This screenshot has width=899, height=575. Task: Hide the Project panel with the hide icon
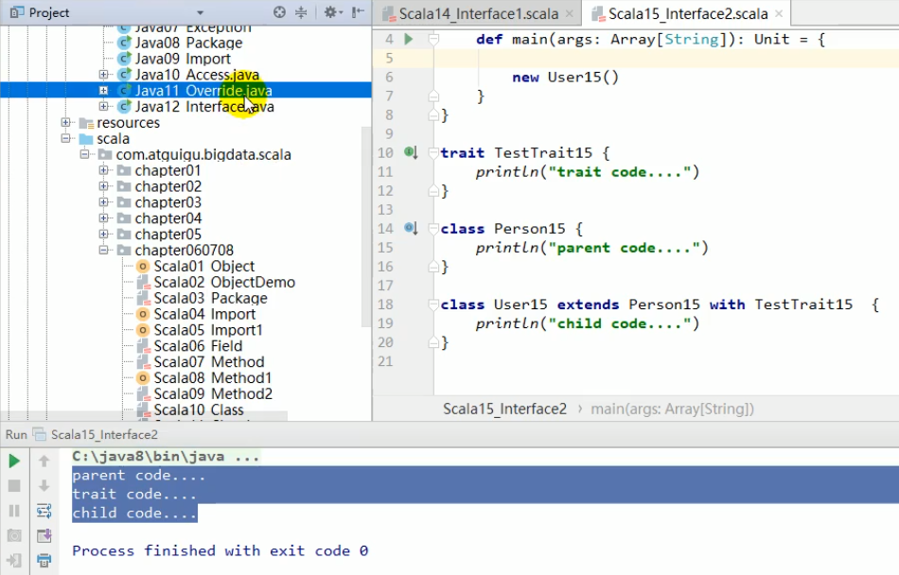(x=358, y=12)
